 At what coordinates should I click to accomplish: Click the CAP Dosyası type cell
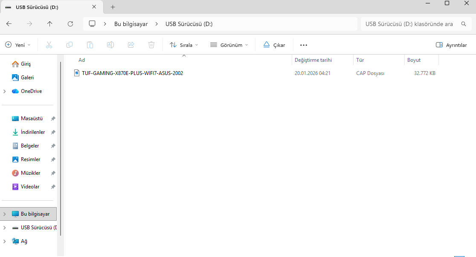(x=370, y=73)
